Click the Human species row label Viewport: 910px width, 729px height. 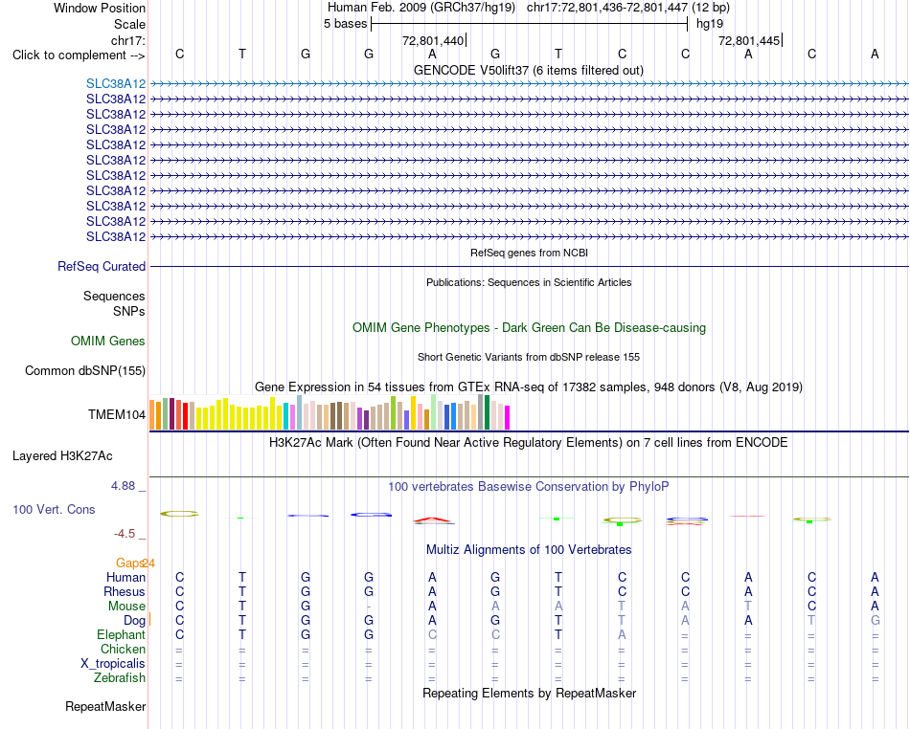click(x=125, y=578)
